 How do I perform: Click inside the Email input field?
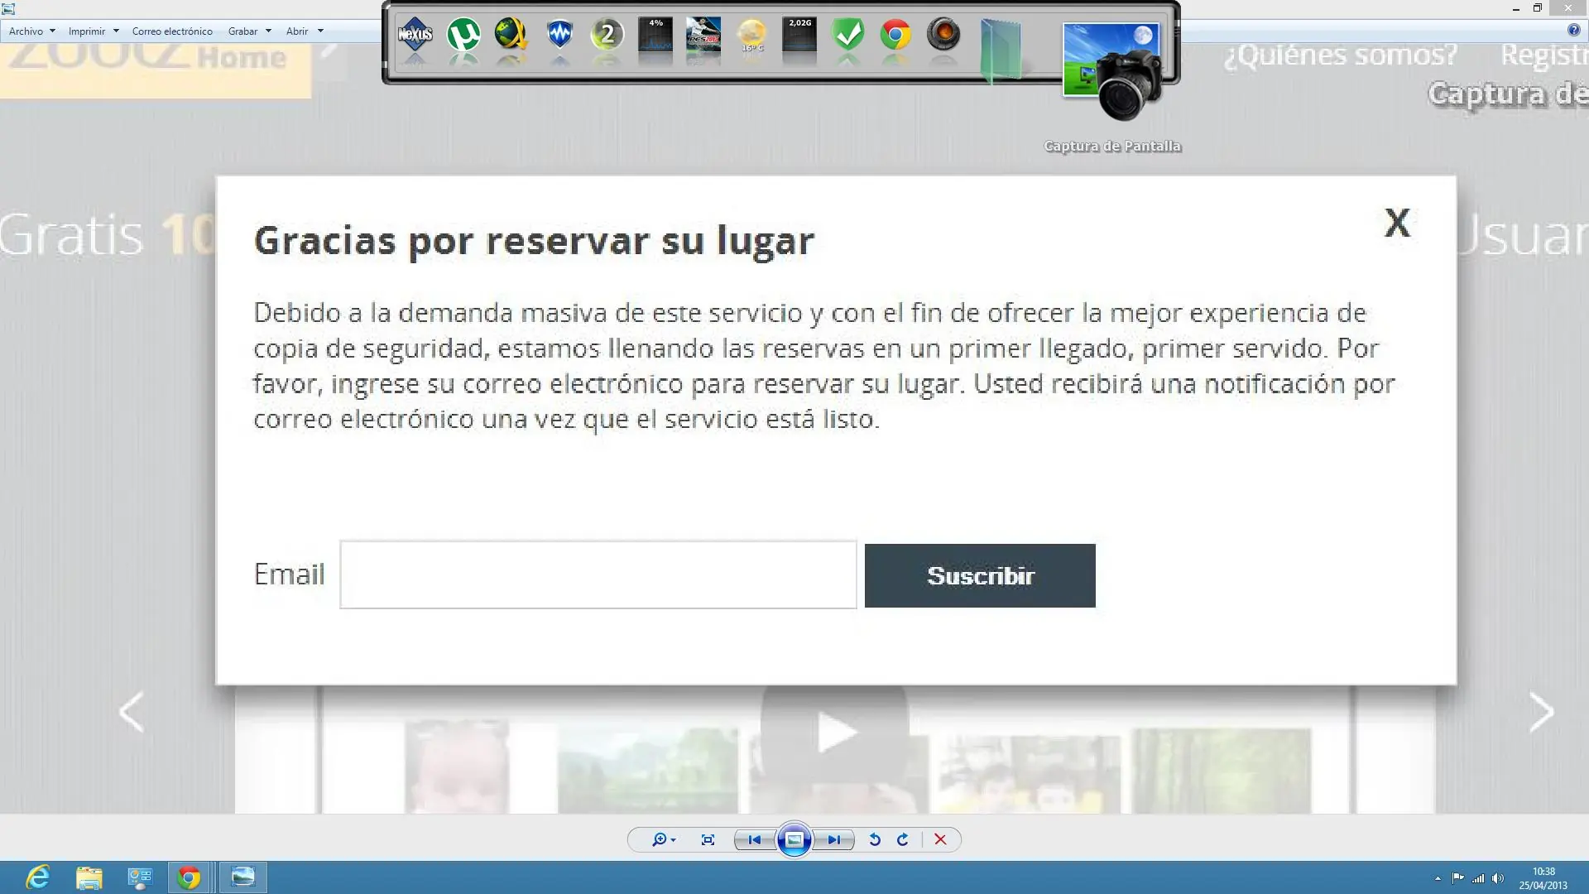pos(598,574)
